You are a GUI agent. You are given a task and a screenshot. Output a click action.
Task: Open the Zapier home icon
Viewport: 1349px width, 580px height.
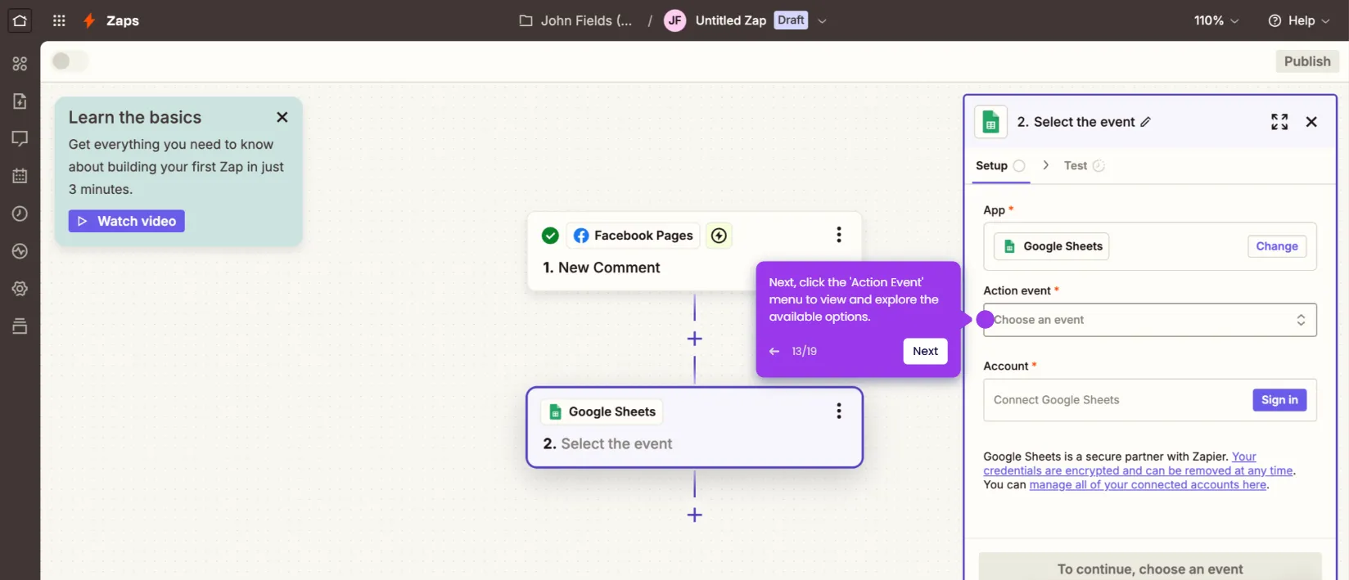click(x=20, y=20)
